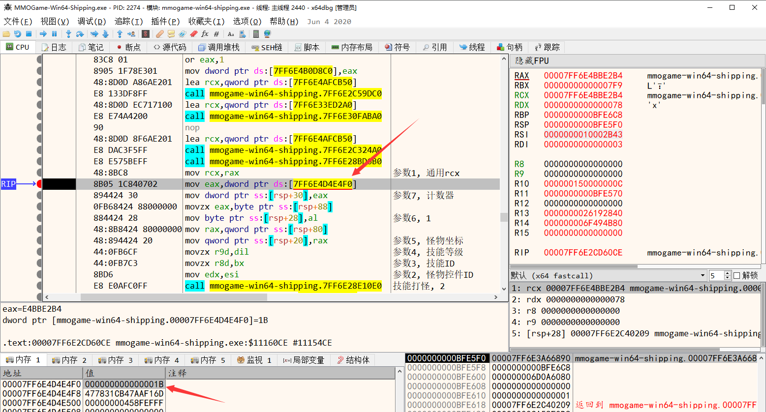Click the Intermodular calls icon

(243, 34)
